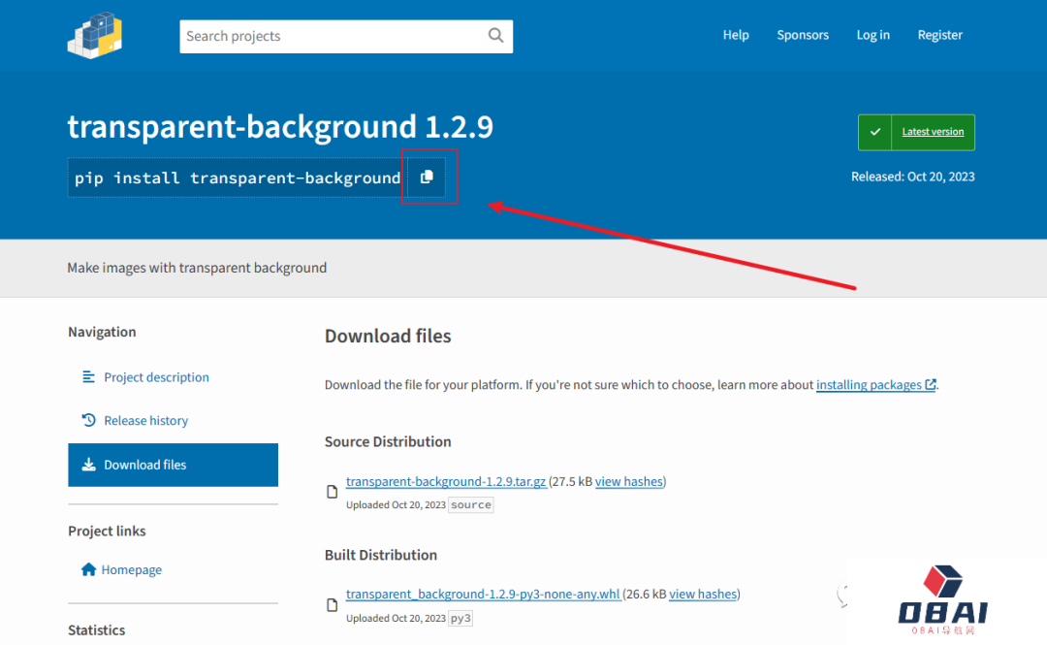The width and height of the screenshot is (1047, 645).
Task: Click the file icon beside the tar.gz source file
Action: (x=333, y=493)
